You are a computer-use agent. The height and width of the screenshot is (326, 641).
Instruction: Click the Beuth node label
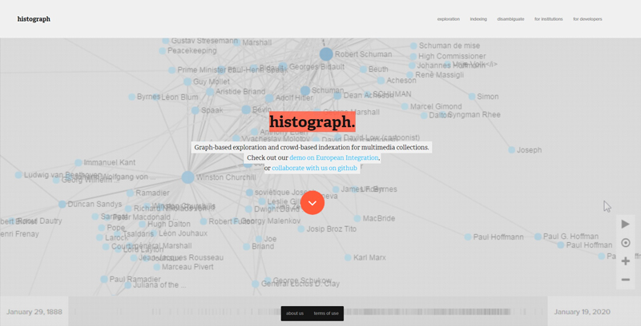click(x=378, y=70)
